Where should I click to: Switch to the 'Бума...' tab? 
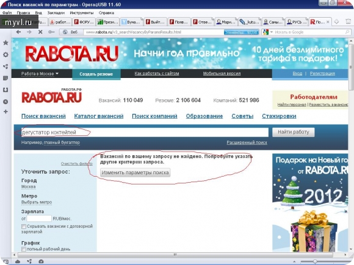(132, 22)
